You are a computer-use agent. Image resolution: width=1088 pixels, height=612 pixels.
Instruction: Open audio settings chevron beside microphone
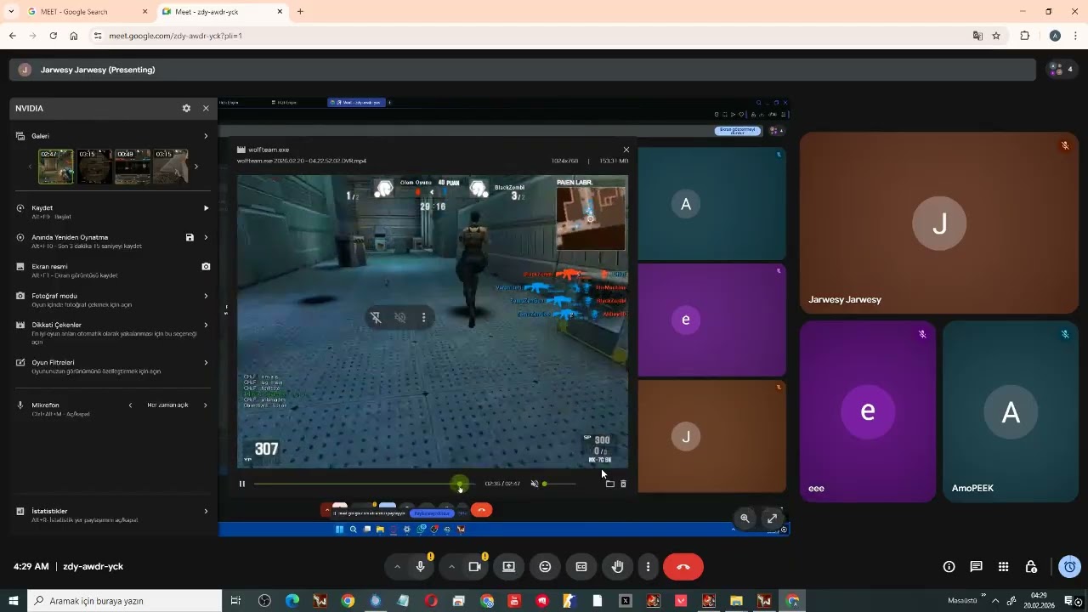click(x=397, y=567)
